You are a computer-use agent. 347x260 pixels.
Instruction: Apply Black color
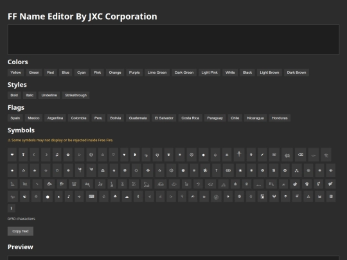(x=247, y=73)
